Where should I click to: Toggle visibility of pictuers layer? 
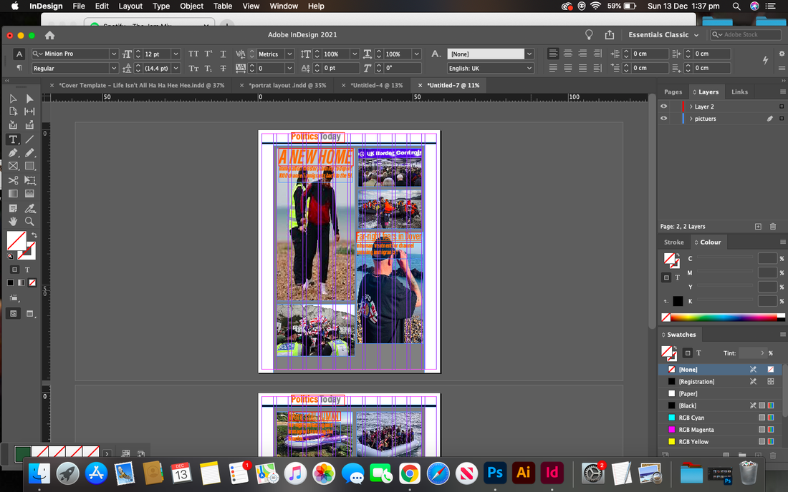coord(664,119)
